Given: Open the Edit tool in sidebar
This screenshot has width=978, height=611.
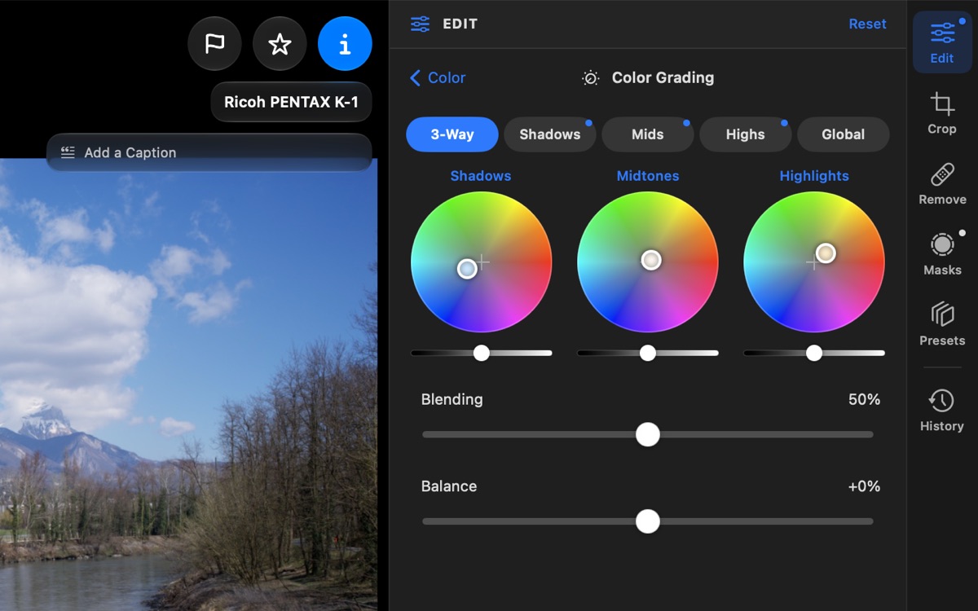Looking at the screenshot, I should (942, 42).
